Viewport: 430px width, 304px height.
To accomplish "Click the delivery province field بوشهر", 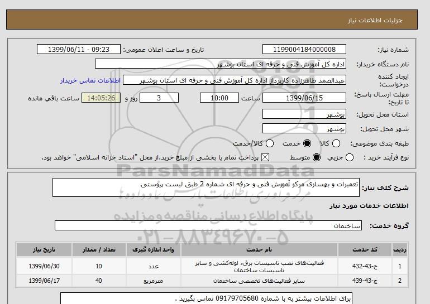I will (x=304, y=114).
